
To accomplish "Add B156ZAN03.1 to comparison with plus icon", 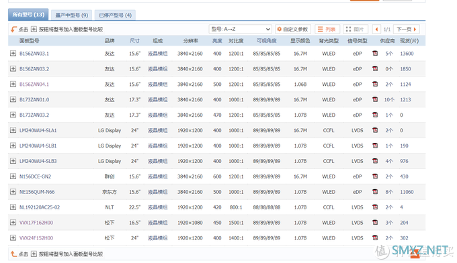I will coord(13,53).
